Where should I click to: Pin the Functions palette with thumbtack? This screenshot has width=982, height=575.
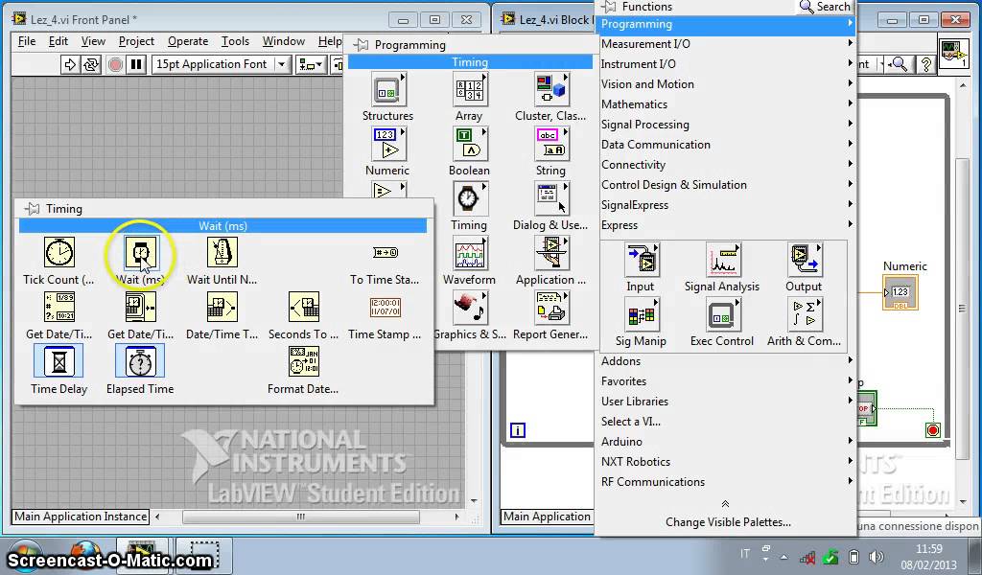click(608, 7)
